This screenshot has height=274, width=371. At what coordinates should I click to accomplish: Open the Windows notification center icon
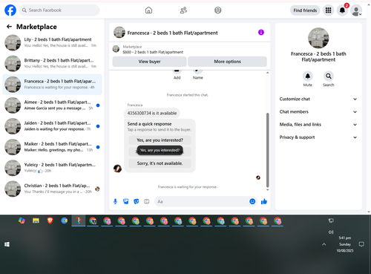click(361, 244)
